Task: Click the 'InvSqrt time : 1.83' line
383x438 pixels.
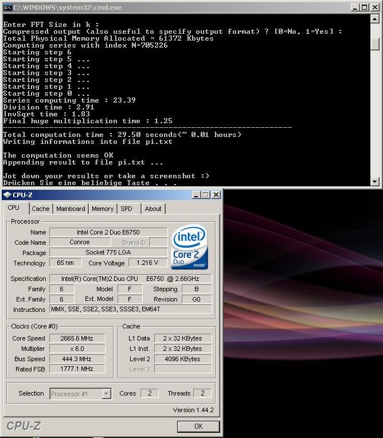Action: click(x=46, y=114)
